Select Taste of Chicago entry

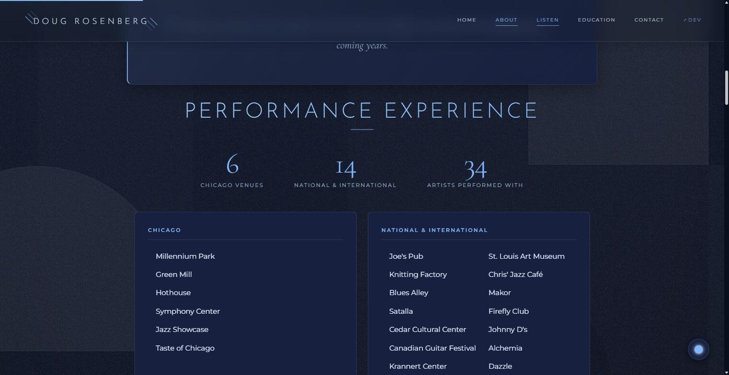pyautogui.click(x=185, y=348)
